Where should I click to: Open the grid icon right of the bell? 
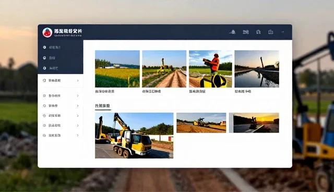(x=246, y=32)
